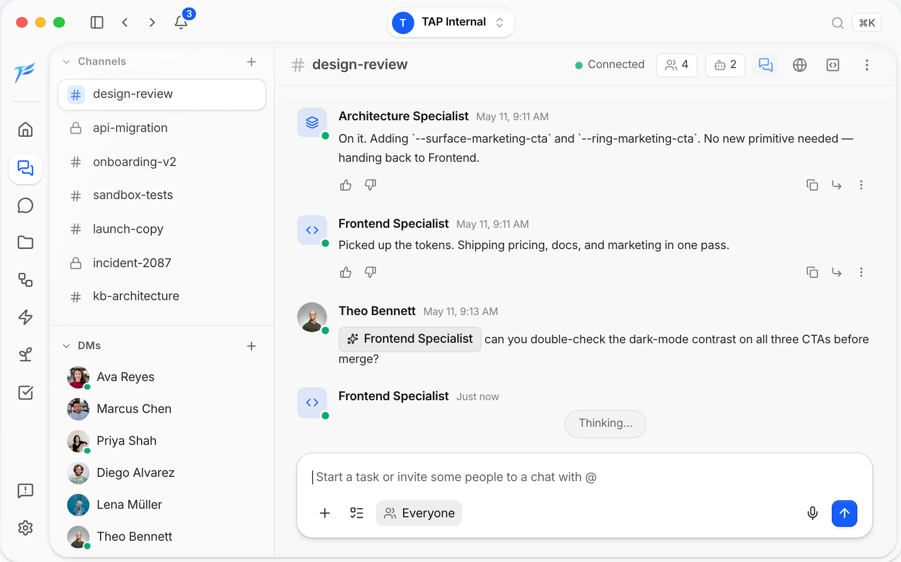Open DM with Marcus Chen

[162, 409]
